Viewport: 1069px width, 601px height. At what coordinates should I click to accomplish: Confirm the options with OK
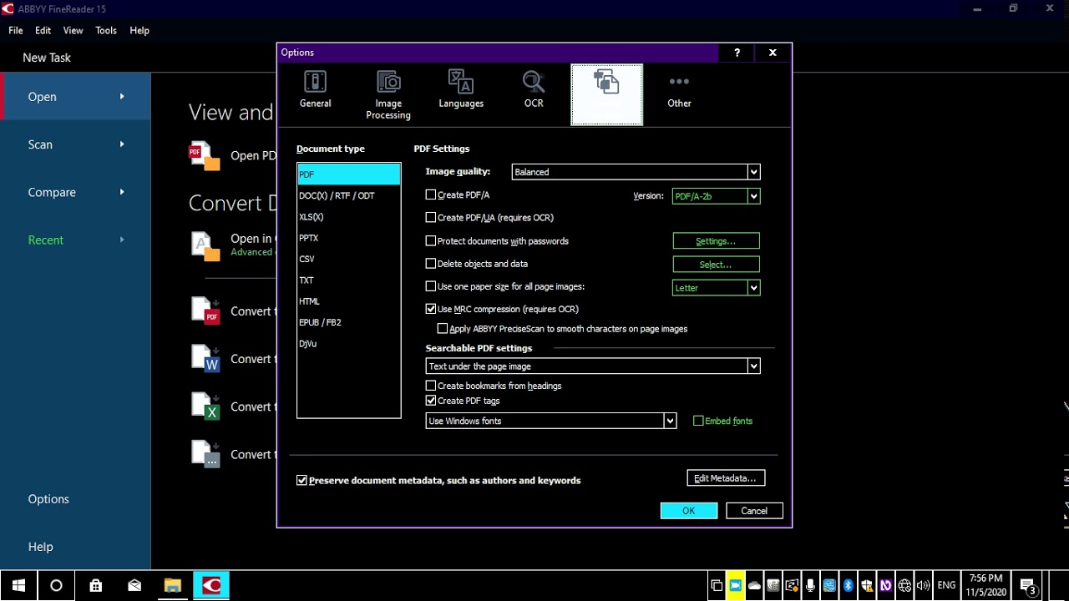(689, 511)
